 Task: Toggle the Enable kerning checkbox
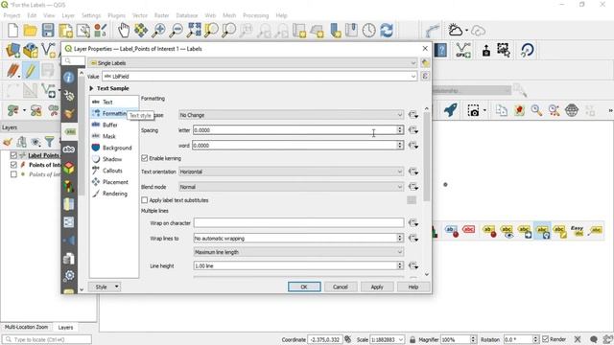click(145, 158)
